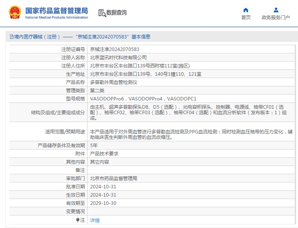Click the bulb icon beside 注 label

[x=78, y=220]
